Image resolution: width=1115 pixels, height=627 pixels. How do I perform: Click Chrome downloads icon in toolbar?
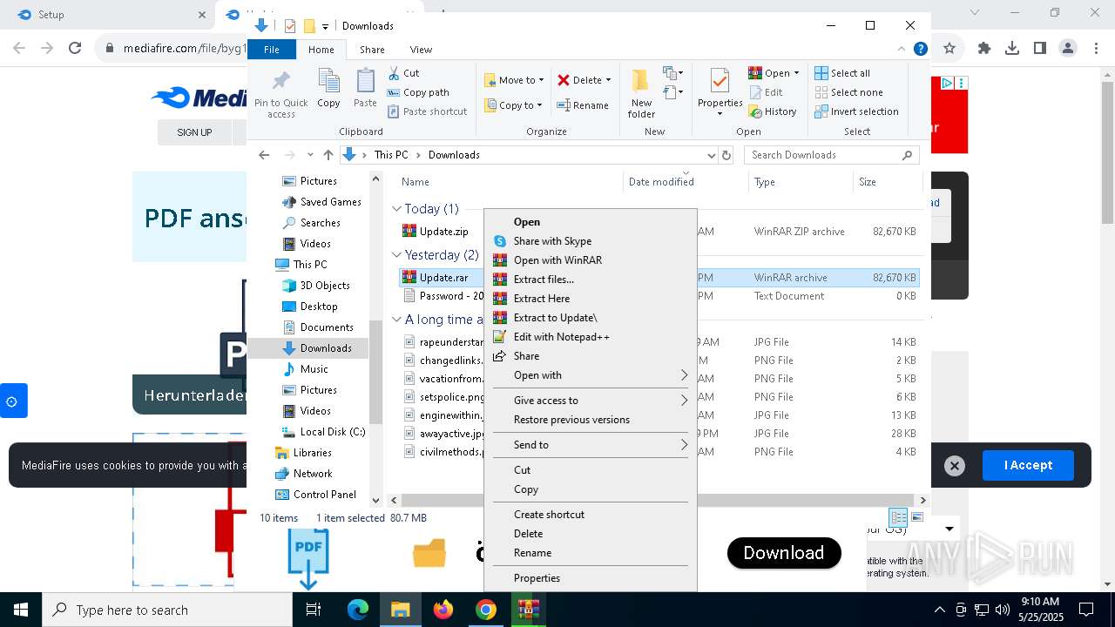click(1012, 49)
